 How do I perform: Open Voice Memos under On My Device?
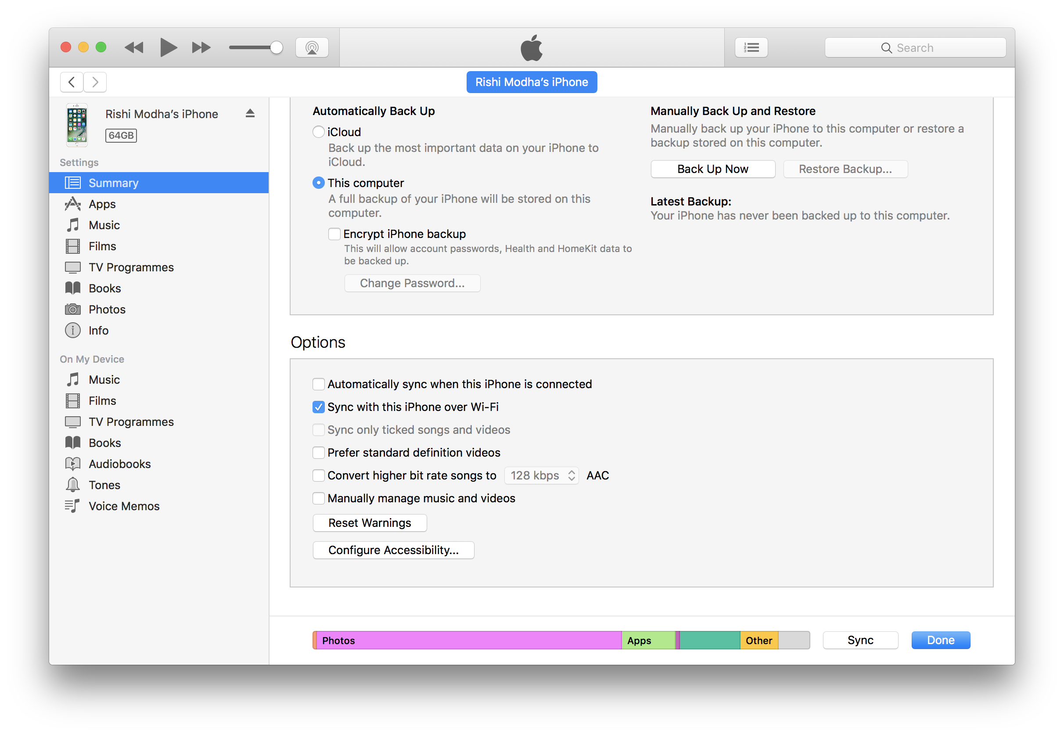point(159,507)
